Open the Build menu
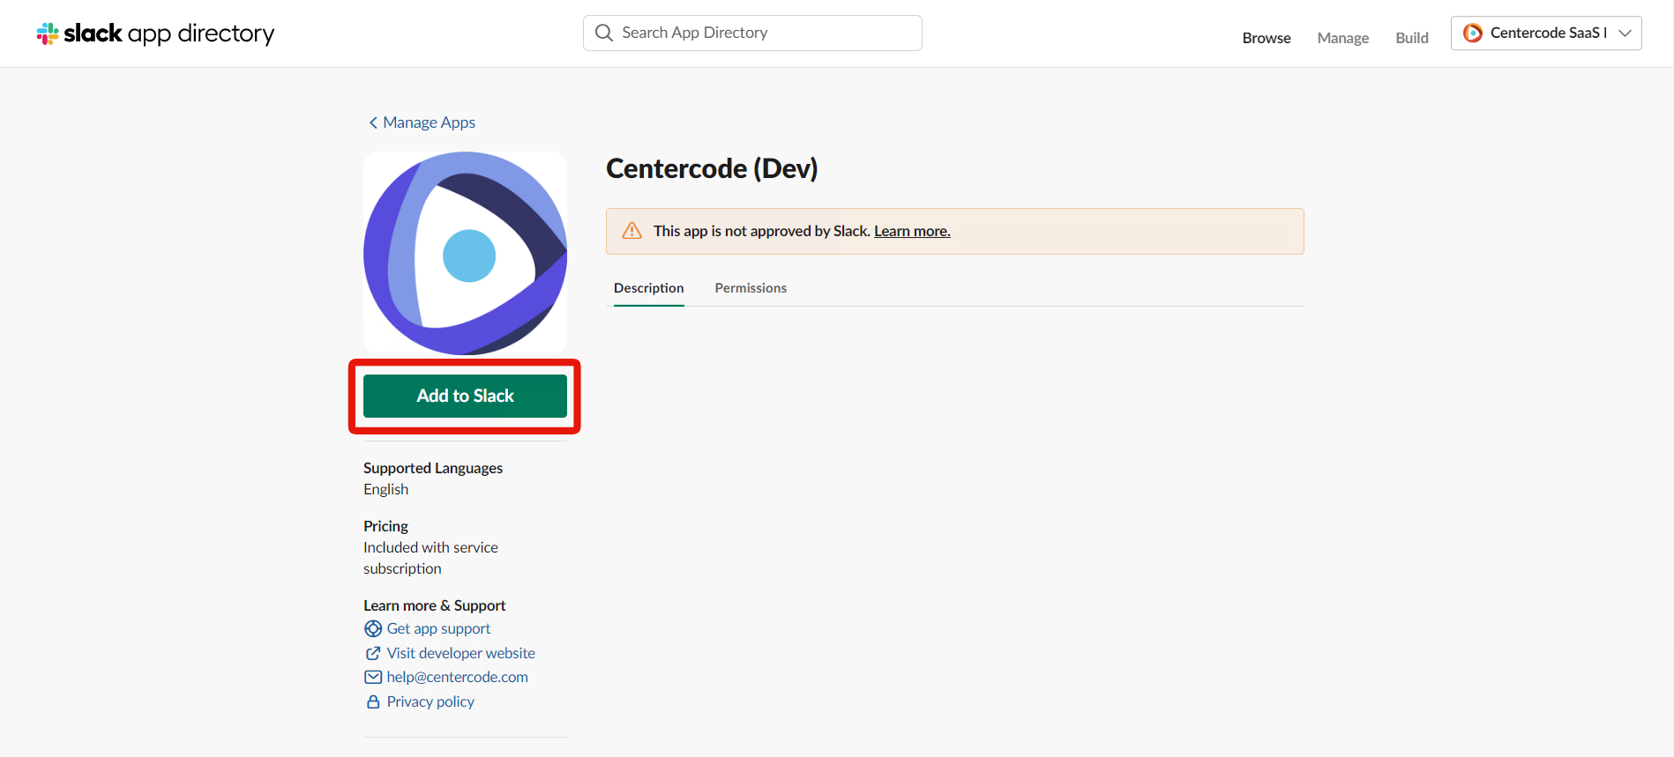This screenshot has height=757, width=1674. [x=1412, y=38]
